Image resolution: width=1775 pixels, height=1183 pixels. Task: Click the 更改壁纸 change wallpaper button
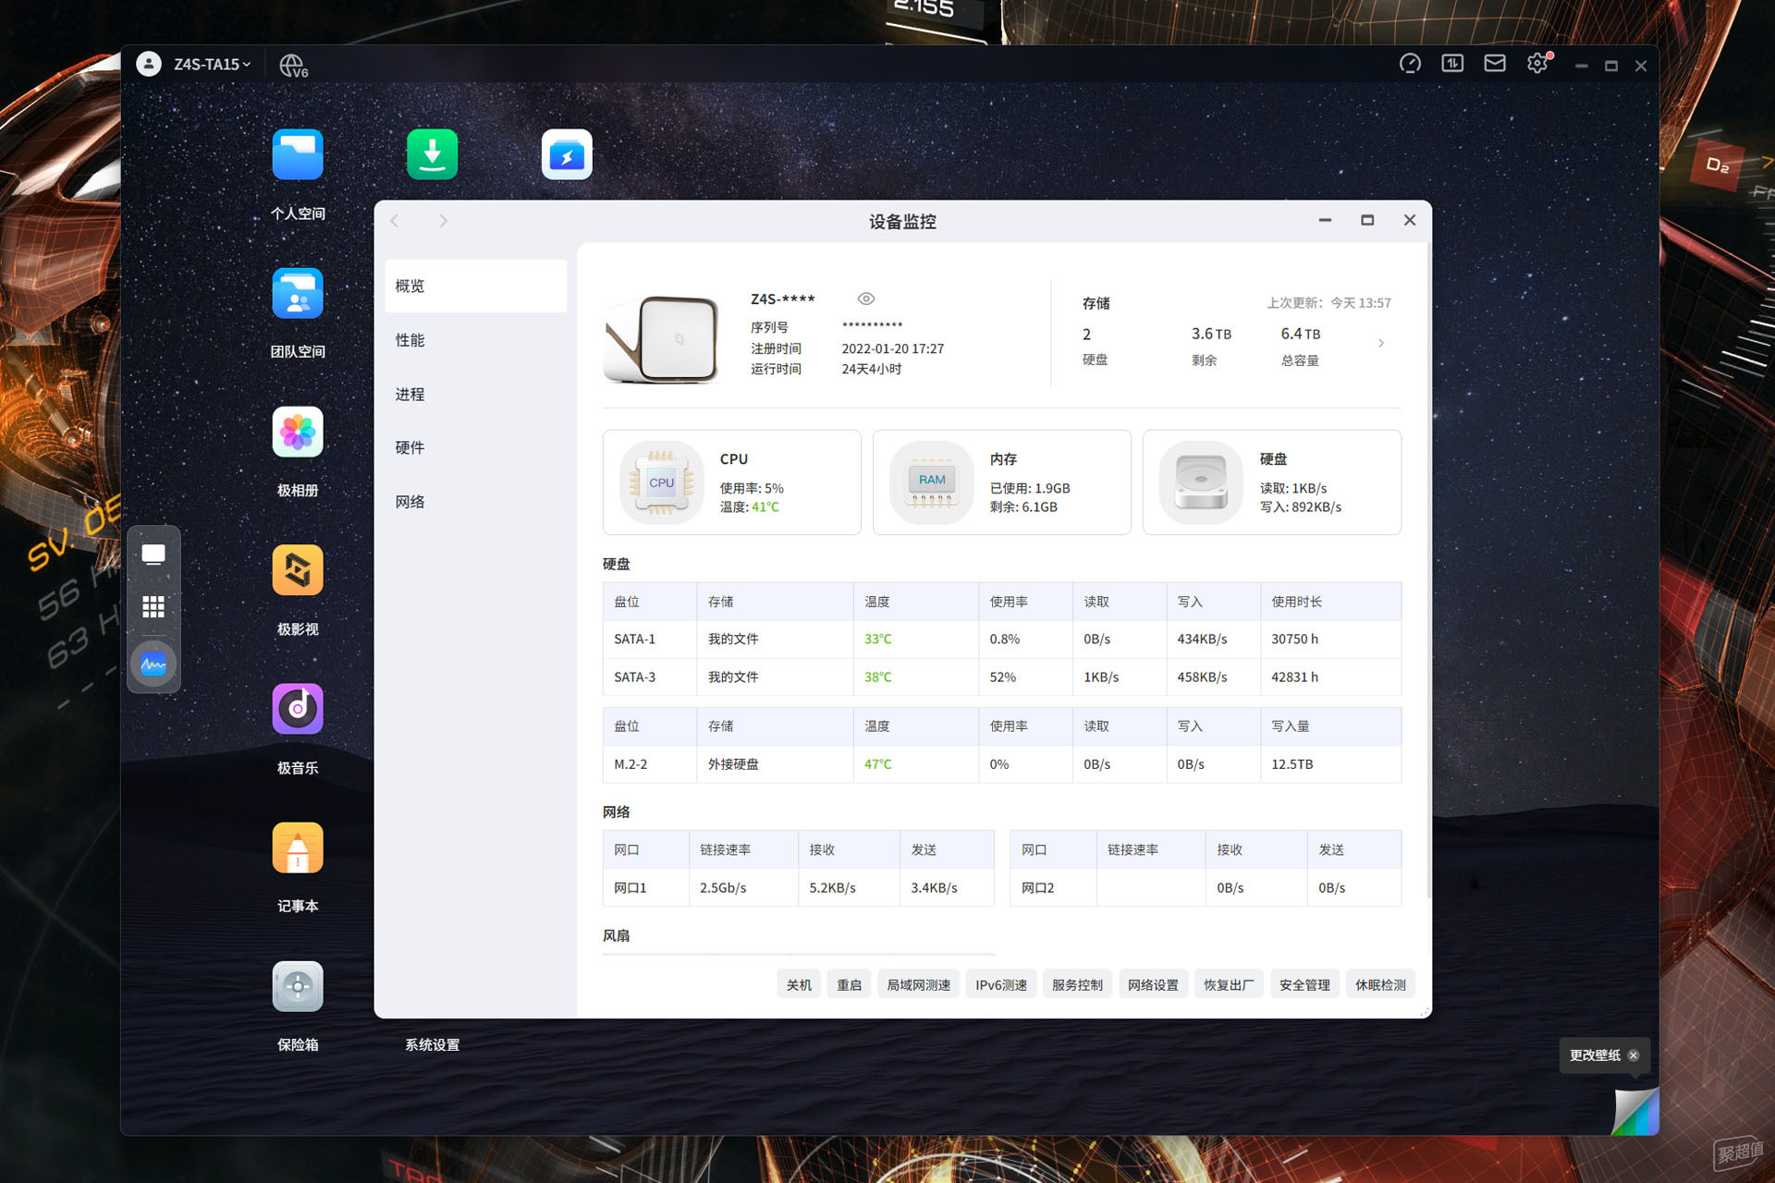coord(1595,1055)
